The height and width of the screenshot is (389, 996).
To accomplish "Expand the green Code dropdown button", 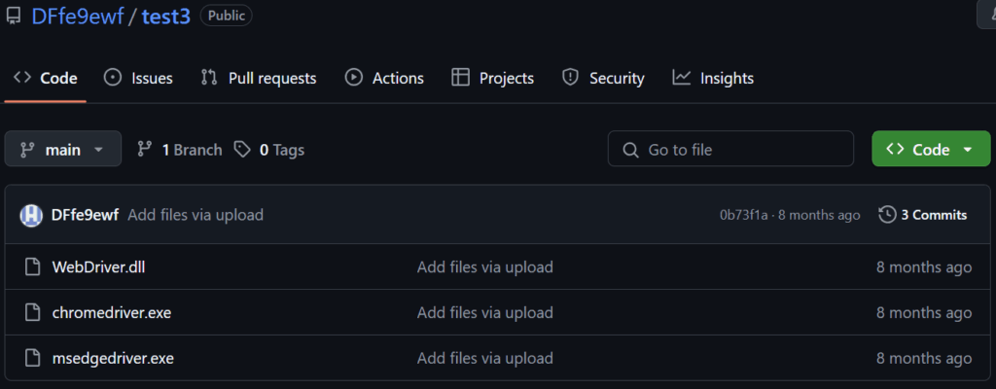I will tap(931, 150).
